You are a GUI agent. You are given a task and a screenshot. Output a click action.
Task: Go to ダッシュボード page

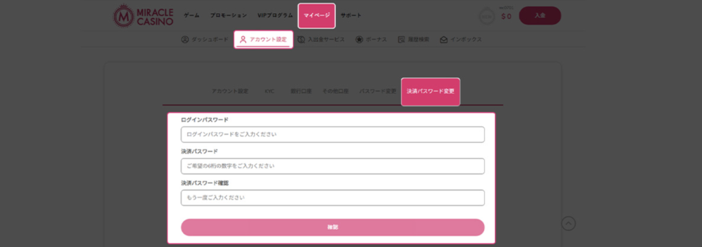[x=205, y=39]
